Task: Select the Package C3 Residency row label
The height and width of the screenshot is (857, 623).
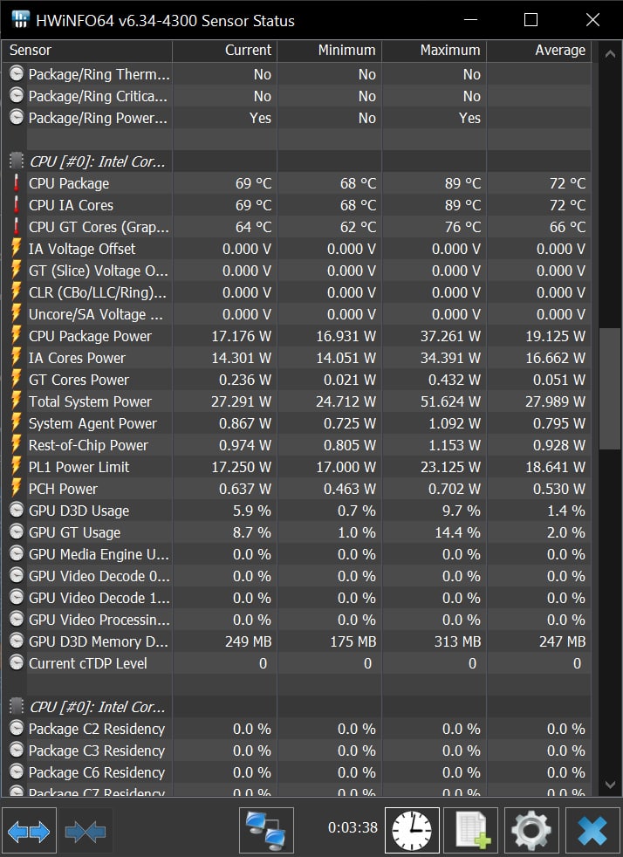Action: [x=97, y=751]
